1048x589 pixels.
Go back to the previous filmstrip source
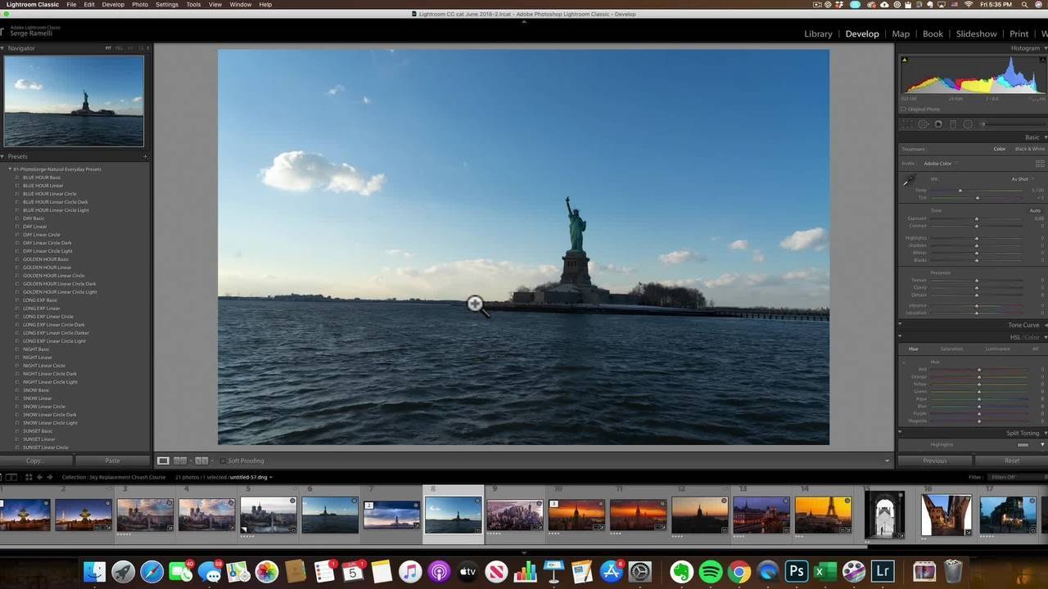coord(39,477)
